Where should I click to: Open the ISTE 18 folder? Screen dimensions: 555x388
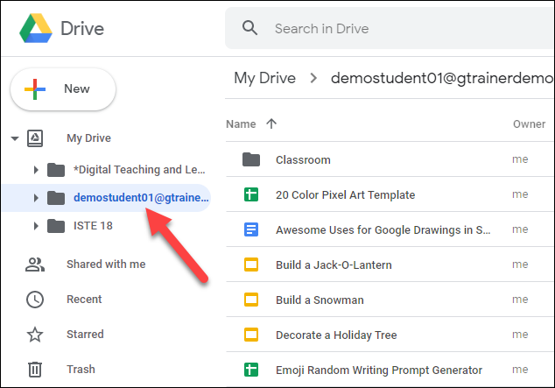93,226
